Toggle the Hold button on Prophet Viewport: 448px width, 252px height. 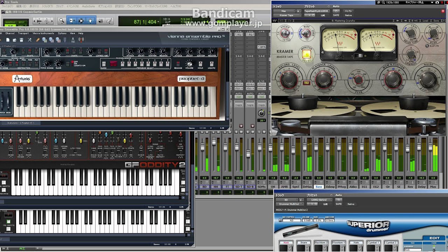201,63
